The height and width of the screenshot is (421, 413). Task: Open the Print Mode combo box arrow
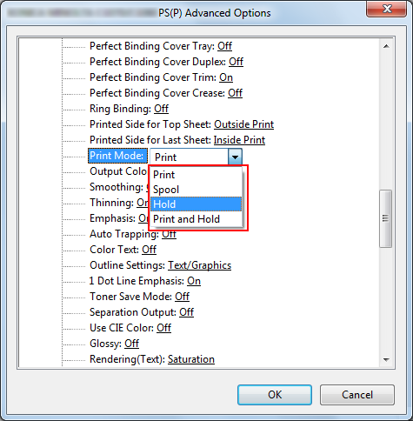pos(235,157)
